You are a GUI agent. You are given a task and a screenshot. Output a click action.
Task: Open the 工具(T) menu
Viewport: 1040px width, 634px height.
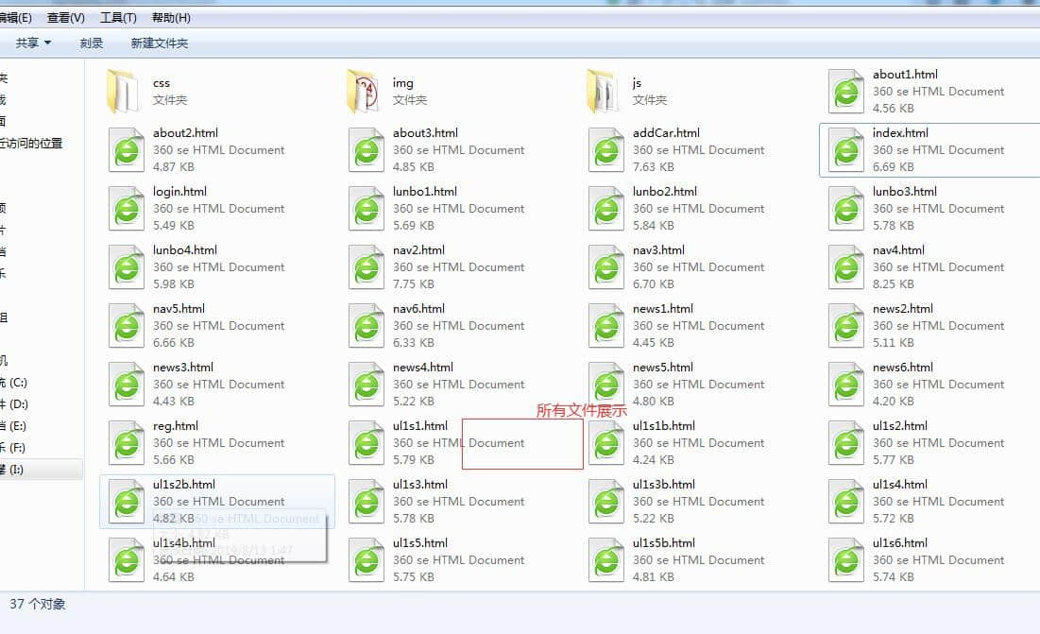click(118, 18)
